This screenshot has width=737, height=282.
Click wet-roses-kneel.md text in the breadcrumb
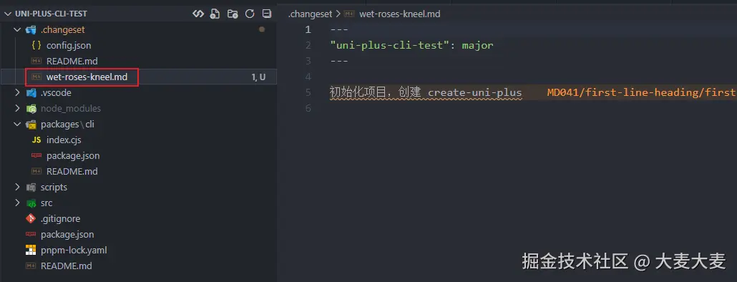(399, 14)
